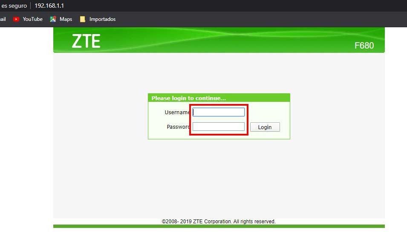
Task: Click the Importados folder icon
Action: coord(83,19)
